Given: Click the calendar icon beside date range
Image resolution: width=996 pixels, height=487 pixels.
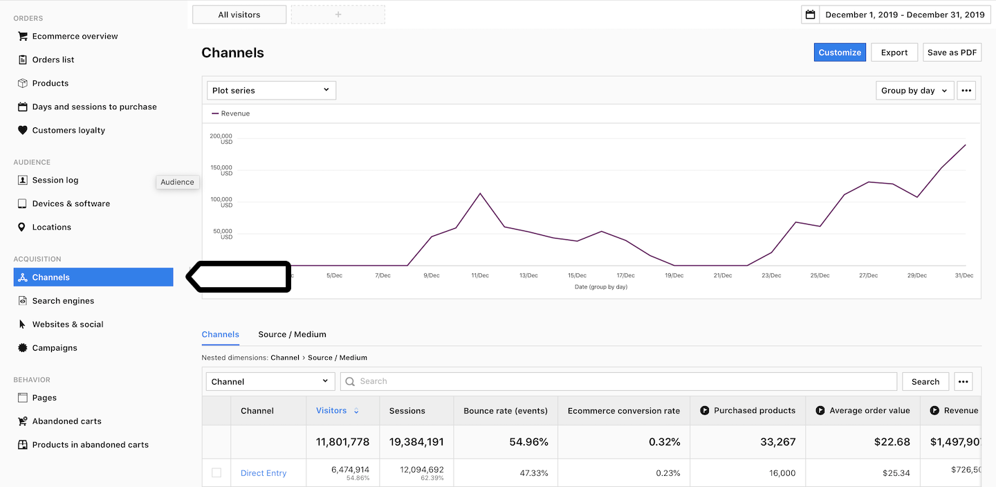Looking at the screenshot, I should (811, 15).
